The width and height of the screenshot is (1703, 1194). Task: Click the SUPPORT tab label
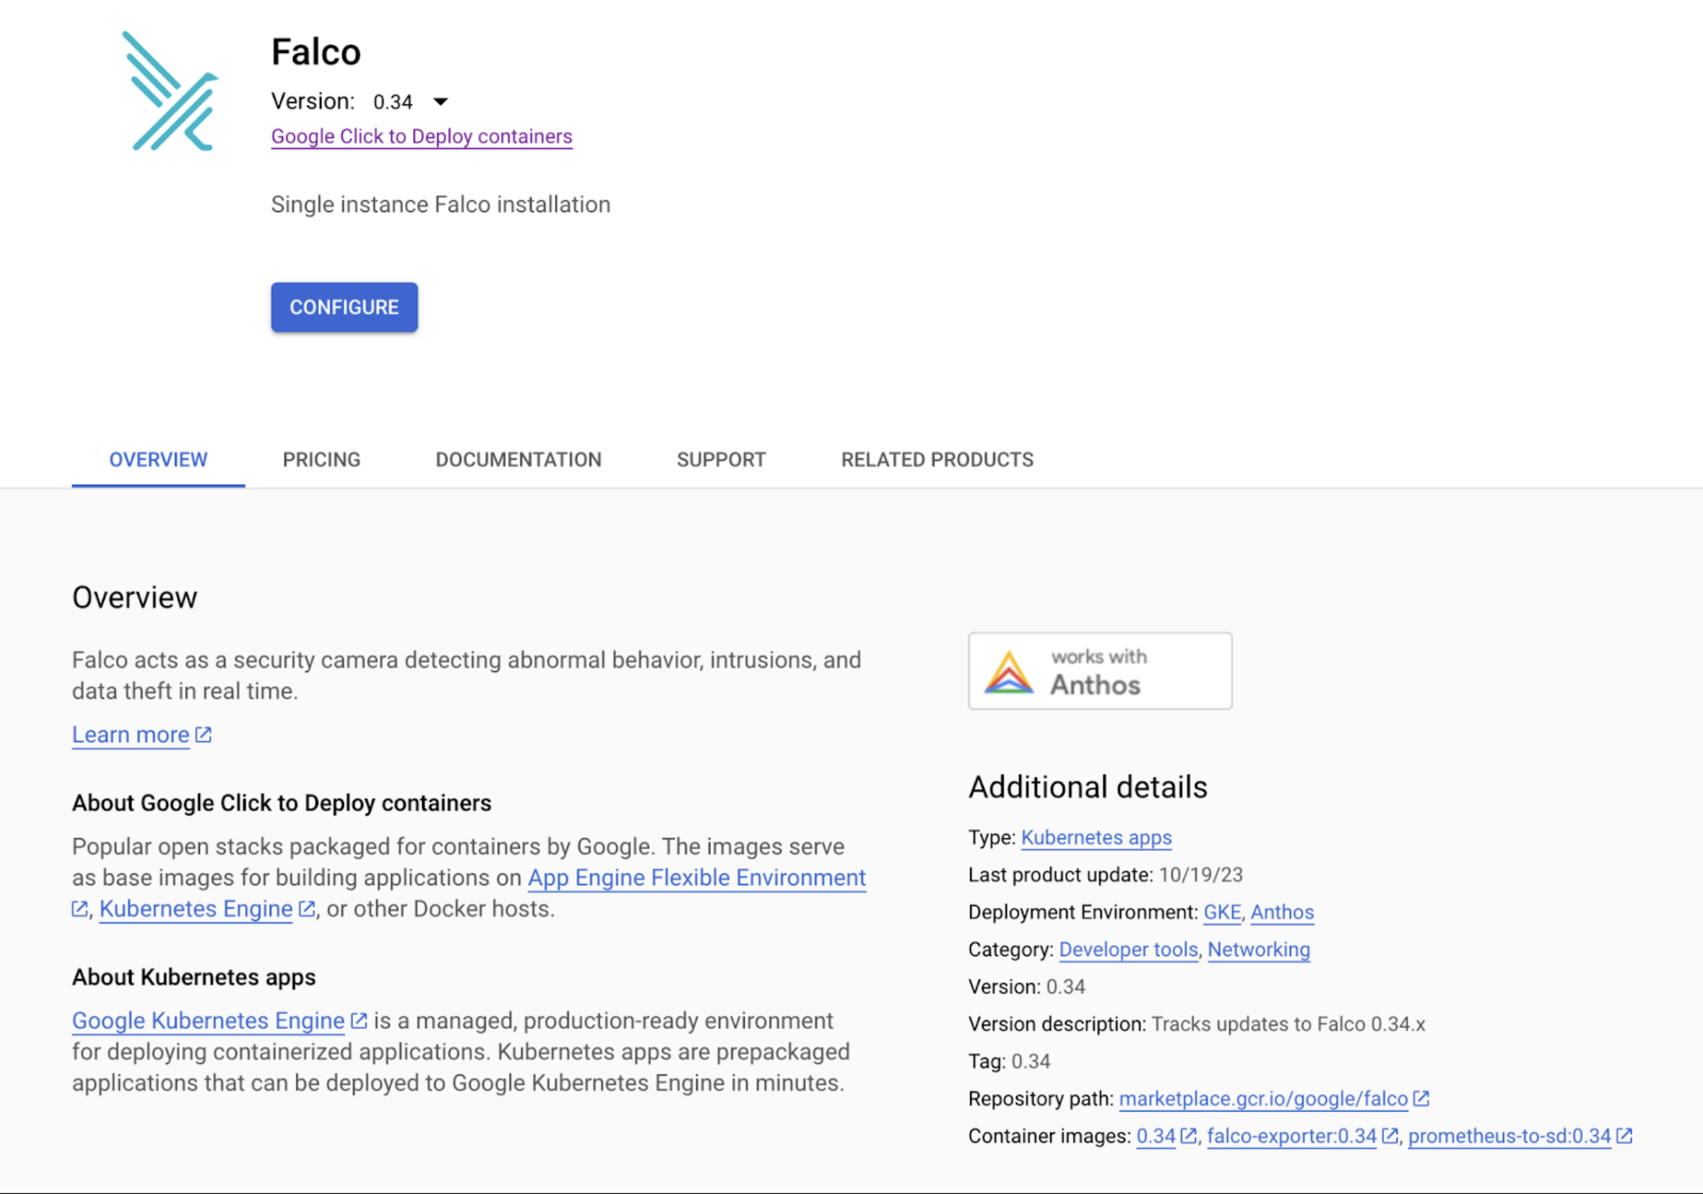pyautogui.click(x=721, y=459)
